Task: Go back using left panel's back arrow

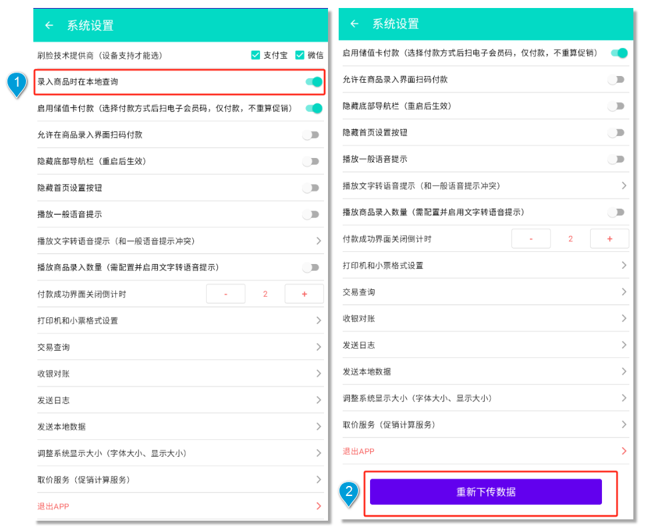Action: point(49,25)
